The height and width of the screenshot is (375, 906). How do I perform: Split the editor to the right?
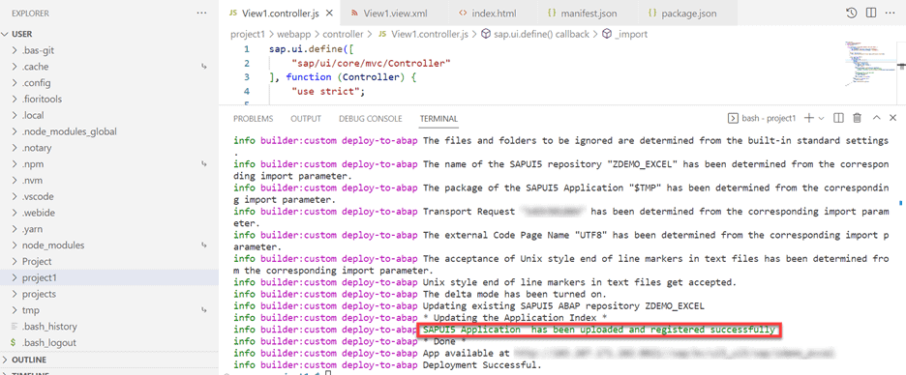871,13
